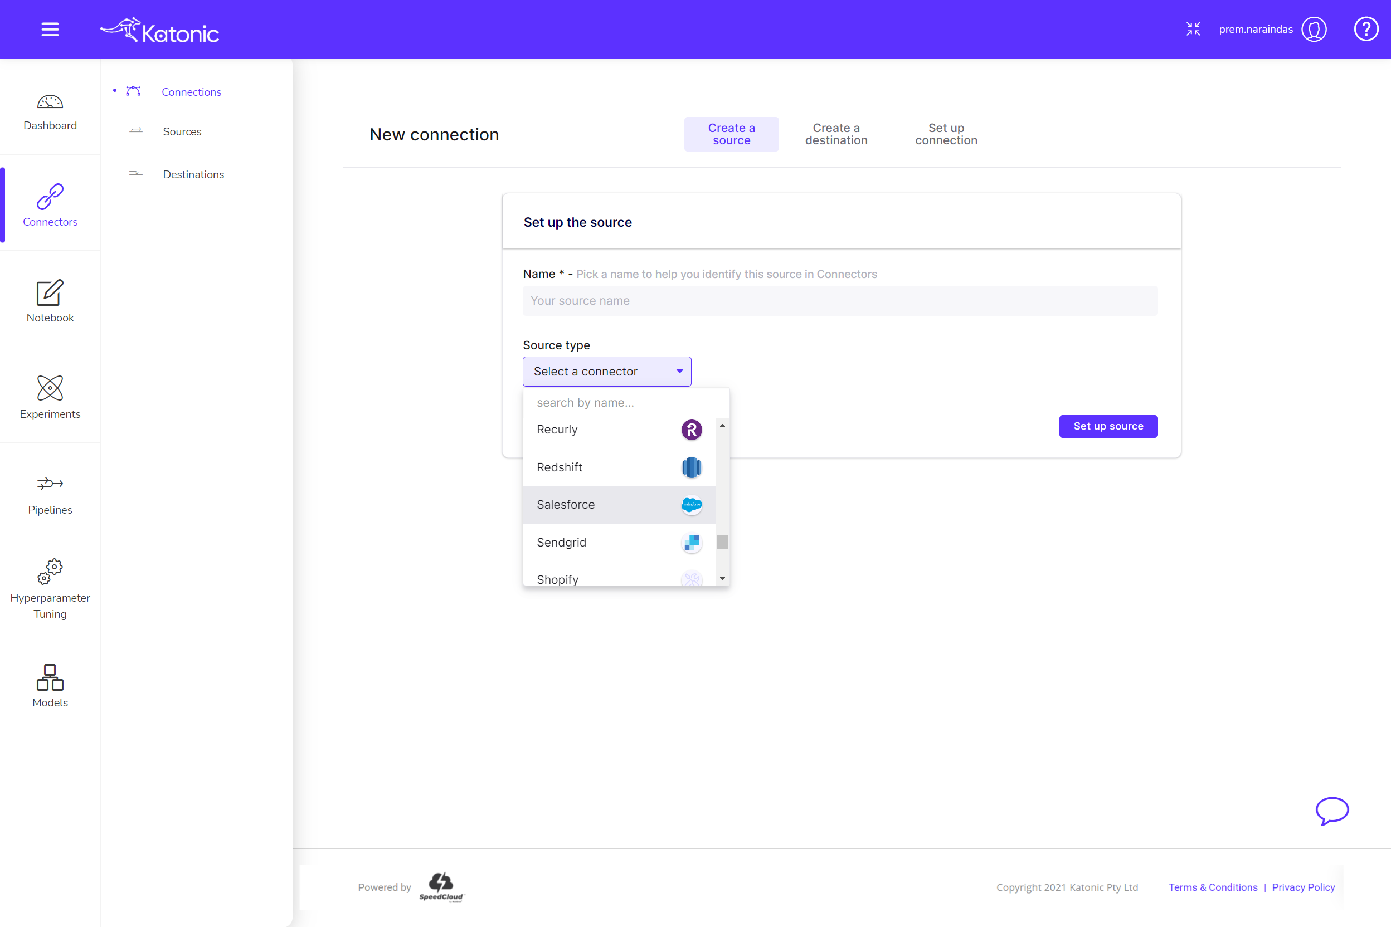Viewport: 1391px width, 927px height.
Task: Open the chat bubble widget
Action: click(1331, 811)
